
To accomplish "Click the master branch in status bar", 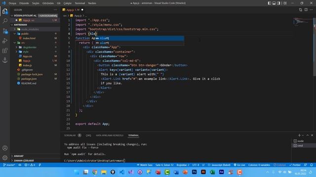I will click(9, 165).
